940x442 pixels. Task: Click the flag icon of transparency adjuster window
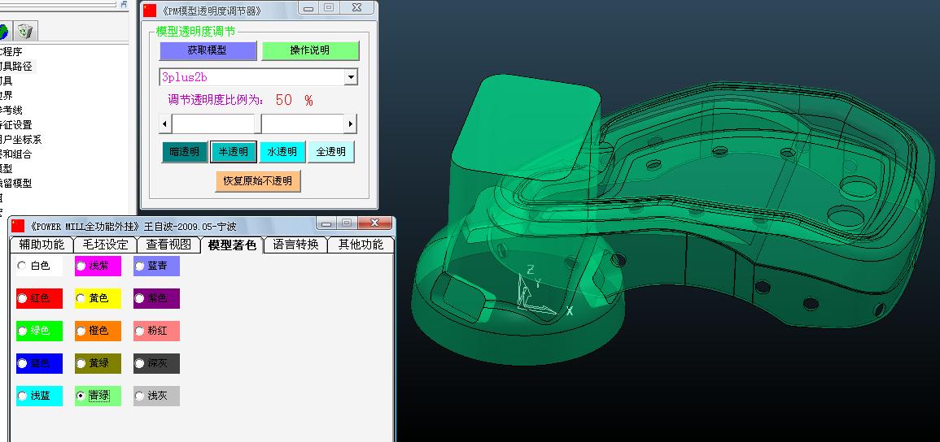tap(150, 11)
